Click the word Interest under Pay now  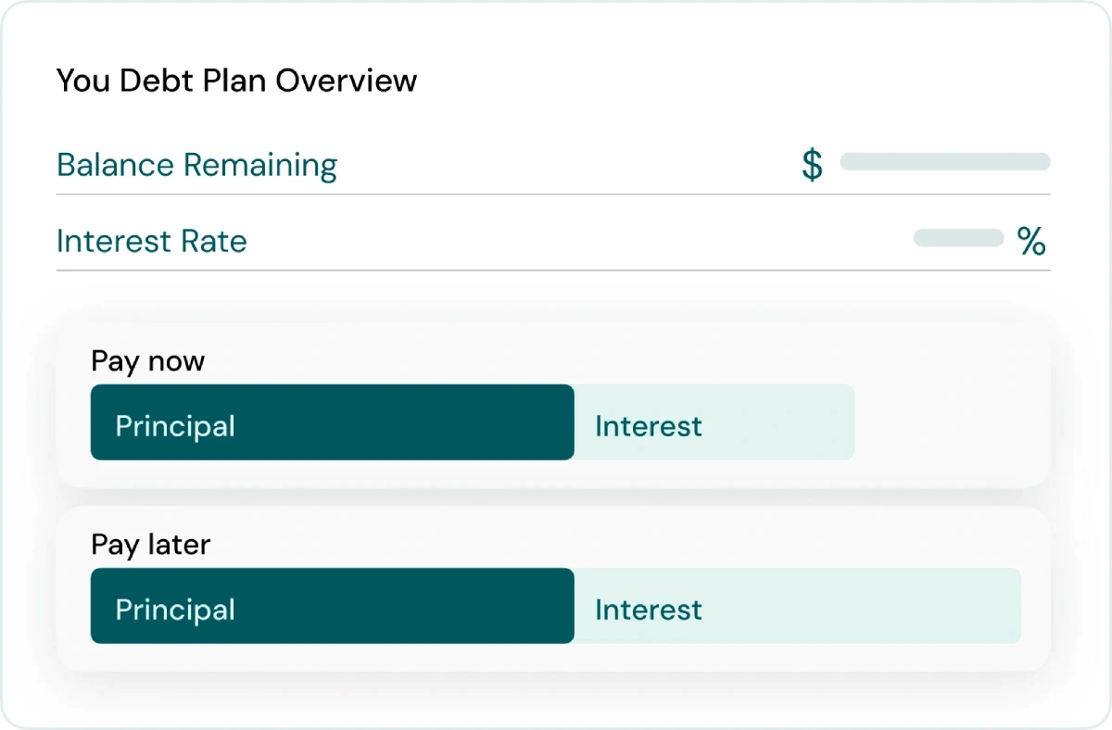[649, 426]
